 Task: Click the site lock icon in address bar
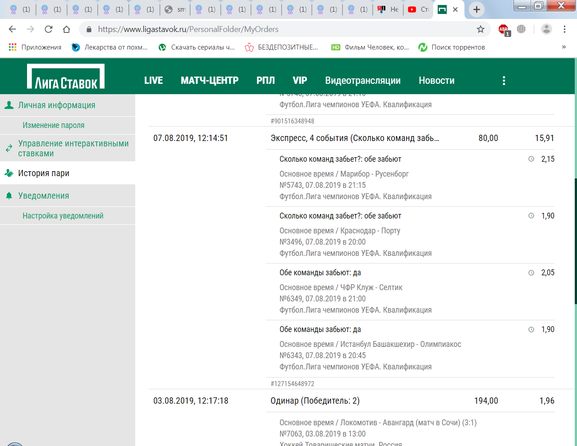(x=89, y=29)
